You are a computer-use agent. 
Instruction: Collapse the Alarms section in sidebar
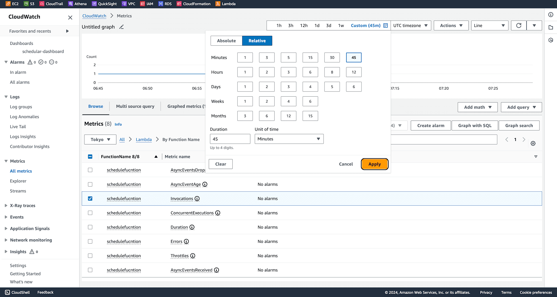[x=6, y=62]
